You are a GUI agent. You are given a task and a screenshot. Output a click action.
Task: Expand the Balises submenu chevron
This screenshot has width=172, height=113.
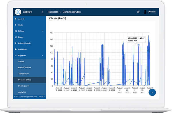click(x=42, y=31)
